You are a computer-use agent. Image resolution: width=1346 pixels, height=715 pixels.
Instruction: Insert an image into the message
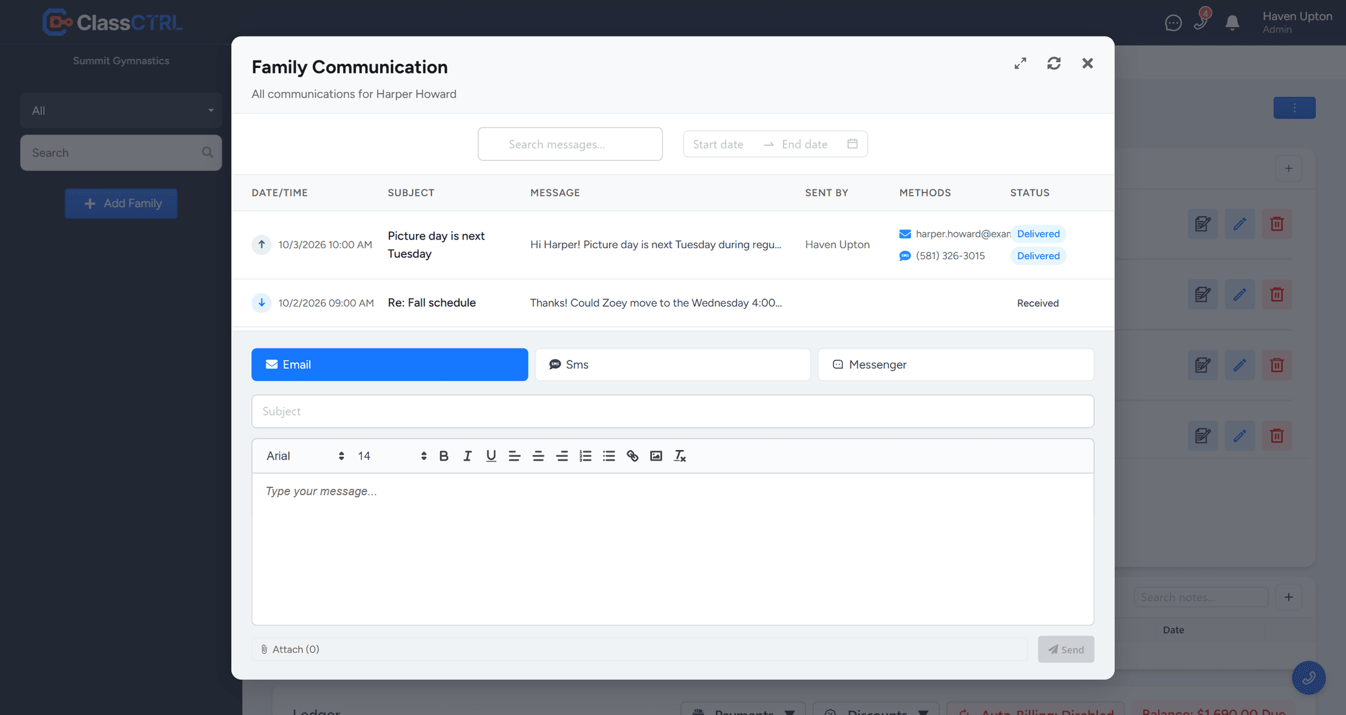coord(656,456)
